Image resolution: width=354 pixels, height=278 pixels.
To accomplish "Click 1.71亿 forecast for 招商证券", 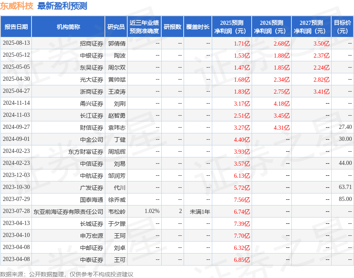I will (242, 44).
